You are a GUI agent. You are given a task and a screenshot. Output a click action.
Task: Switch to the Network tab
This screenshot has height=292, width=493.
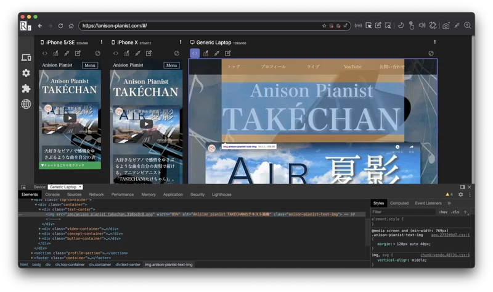(96, 194)
